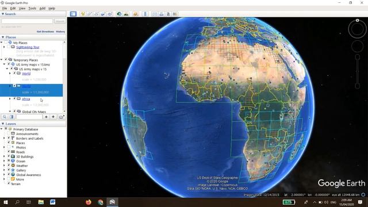
Task: Disable the Borders and Labels layer
Action: (x=9, y=138)
